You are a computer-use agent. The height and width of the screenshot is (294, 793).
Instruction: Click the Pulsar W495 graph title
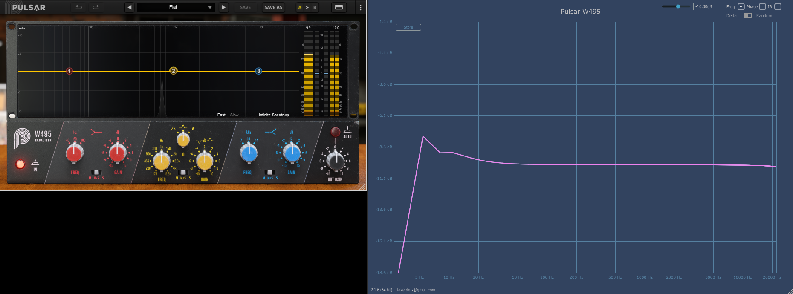tap(580, 12)
